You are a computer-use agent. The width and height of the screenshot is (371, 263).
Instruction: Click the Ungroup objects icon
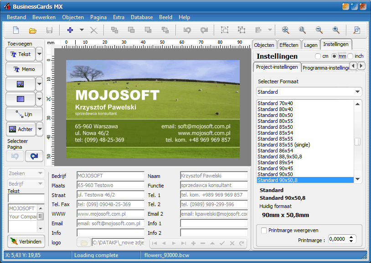tap(242, 30)
